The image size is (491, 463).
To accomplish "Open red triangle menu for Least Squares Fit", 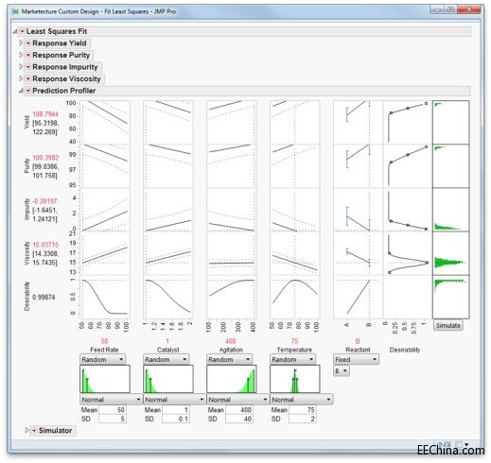I will (x=22, y=31).
